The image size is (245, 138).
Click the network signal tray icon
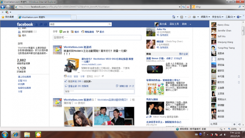[220, 135]
